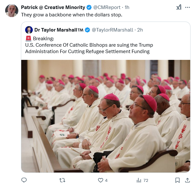Open Dr Taylor Marshall's small avatar

pos(29,30)
